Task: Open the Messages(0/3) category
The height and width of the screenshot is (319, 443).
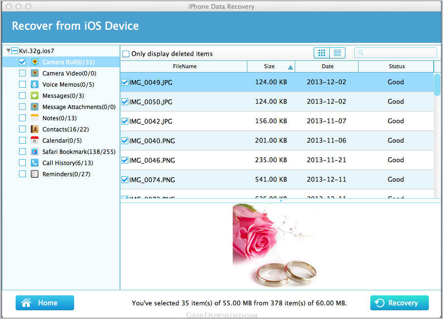Action: 63,96
